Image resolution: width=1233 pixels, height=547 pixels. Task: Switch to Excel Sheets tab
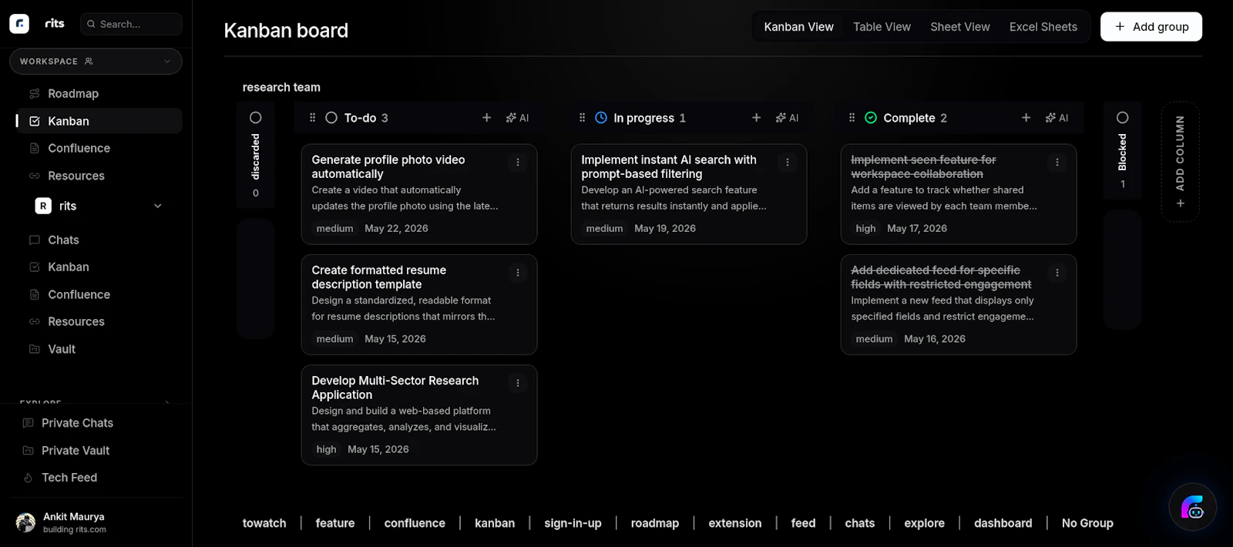point(1043,27)
